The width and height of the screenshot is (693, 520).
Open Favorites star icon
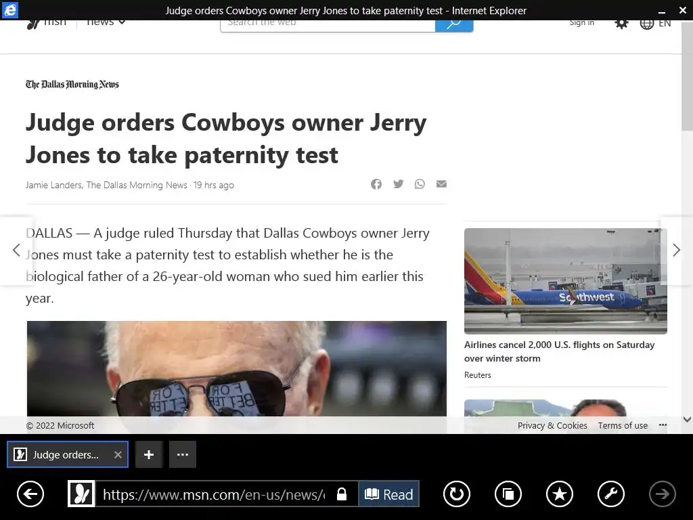pyautogui.click(x=560, y=494)
